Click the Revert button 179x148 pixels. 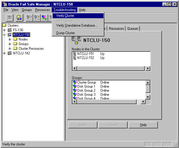113,125
